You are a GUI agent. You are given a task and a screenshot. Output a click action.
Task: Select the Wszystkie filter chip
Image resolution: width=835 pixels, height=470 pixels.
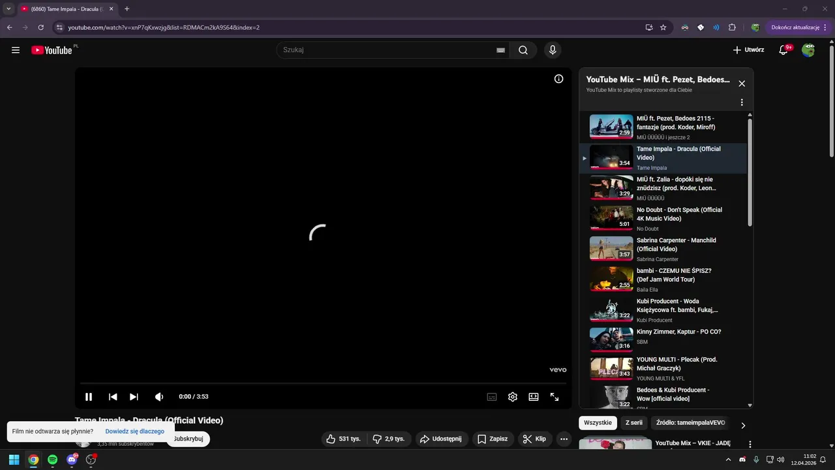[x=598, y=422]
